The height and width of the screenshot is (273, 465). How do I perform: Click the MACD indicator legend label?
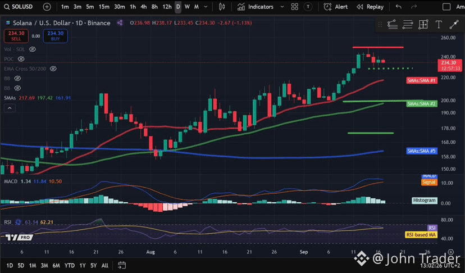[x=11, y=181]
